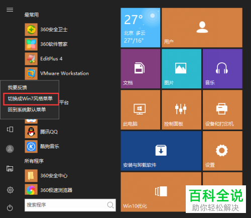251x218 pixels.
Task: Click the 最常用 section header
Action: (32, 15)
